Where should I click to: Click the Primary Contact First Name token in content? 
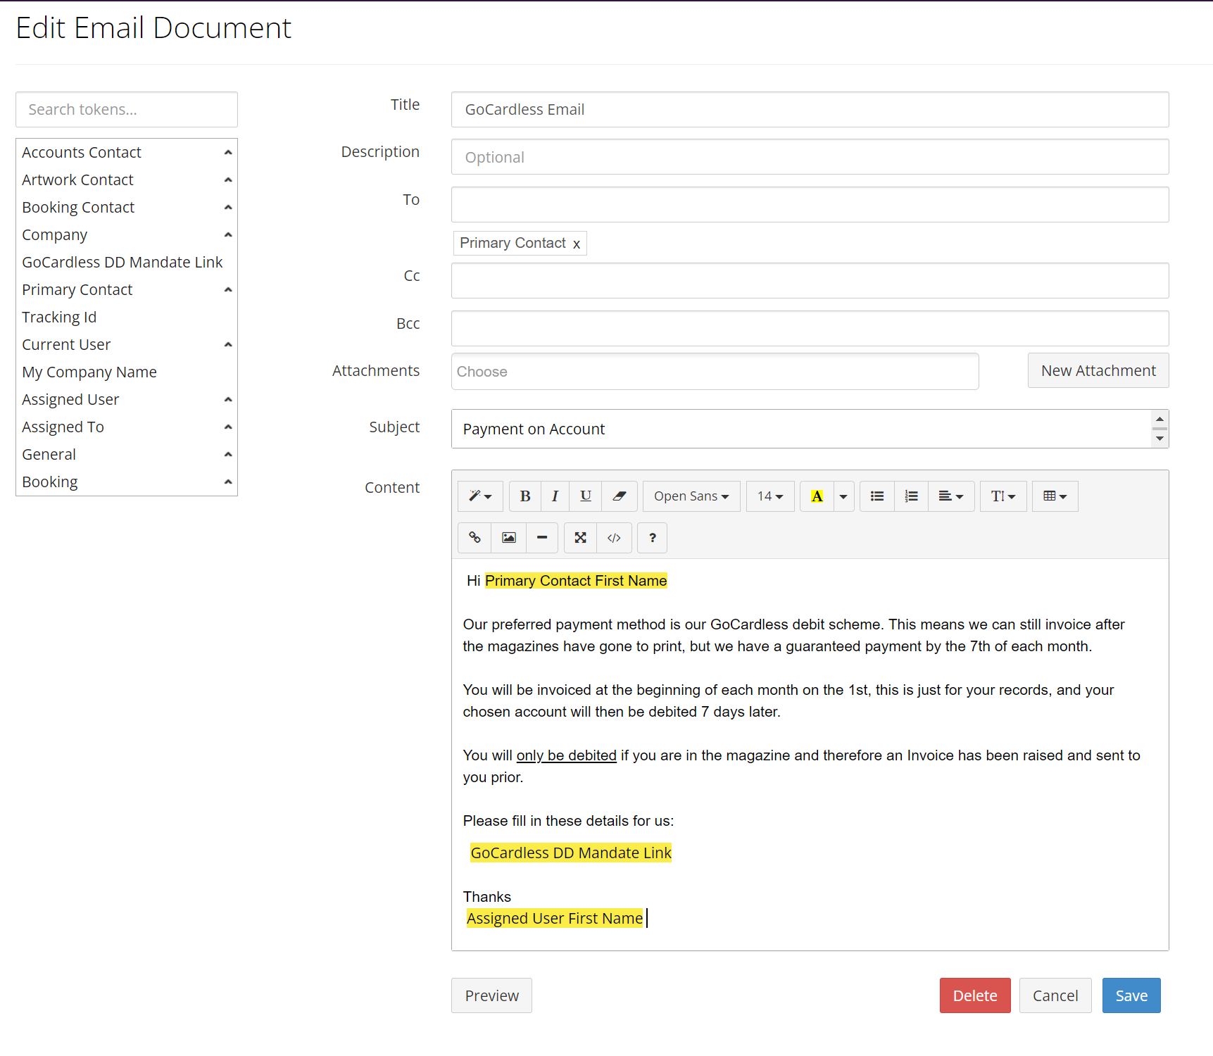[x=576, y=581]
